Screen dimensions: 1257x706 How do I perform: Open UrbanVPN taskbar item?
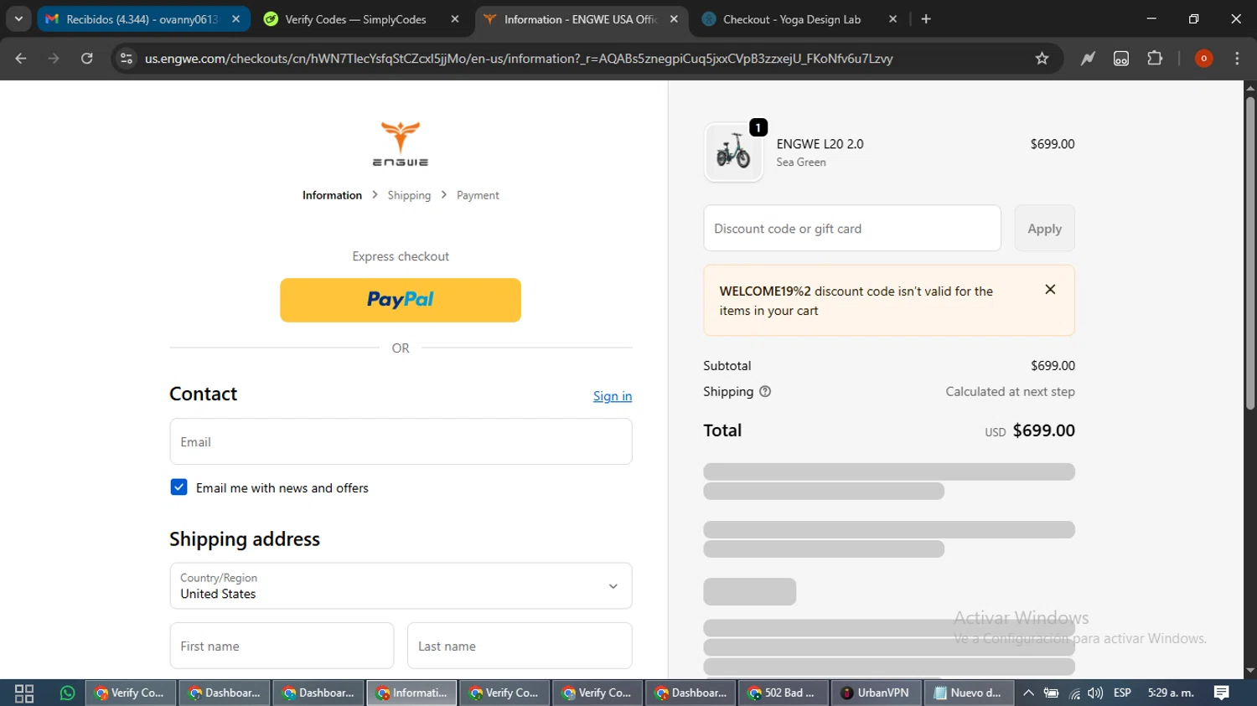coord(876,693)
